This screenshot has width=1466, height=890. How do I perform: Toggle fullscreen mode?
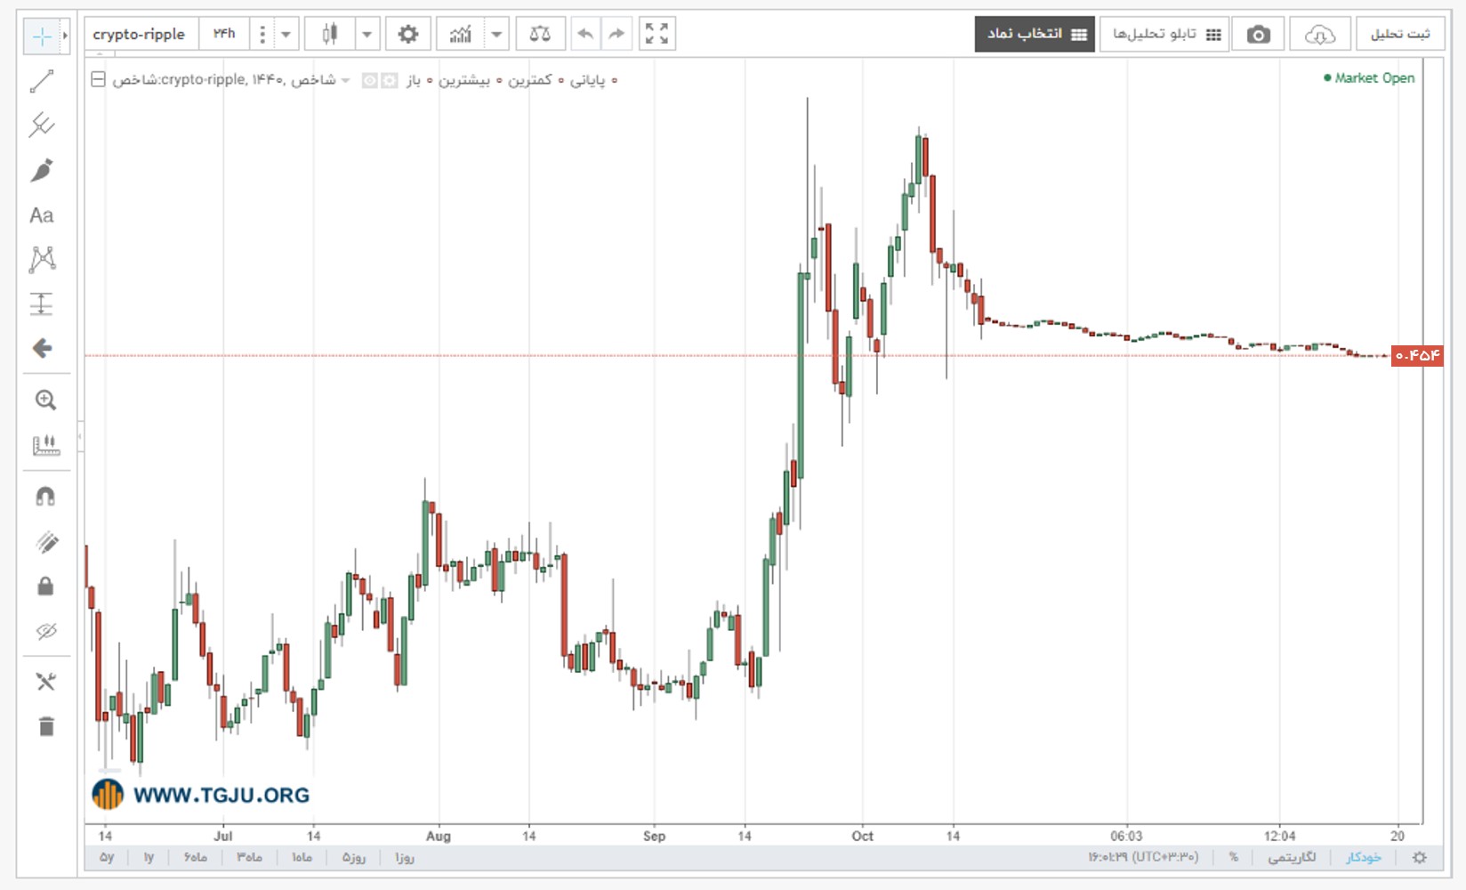coord(657,35)
